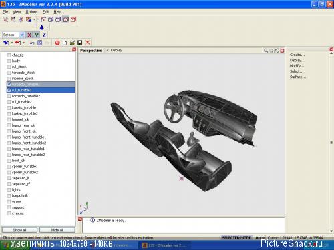
Task: Toggle the X axis constraint
Action: (29, 35)
